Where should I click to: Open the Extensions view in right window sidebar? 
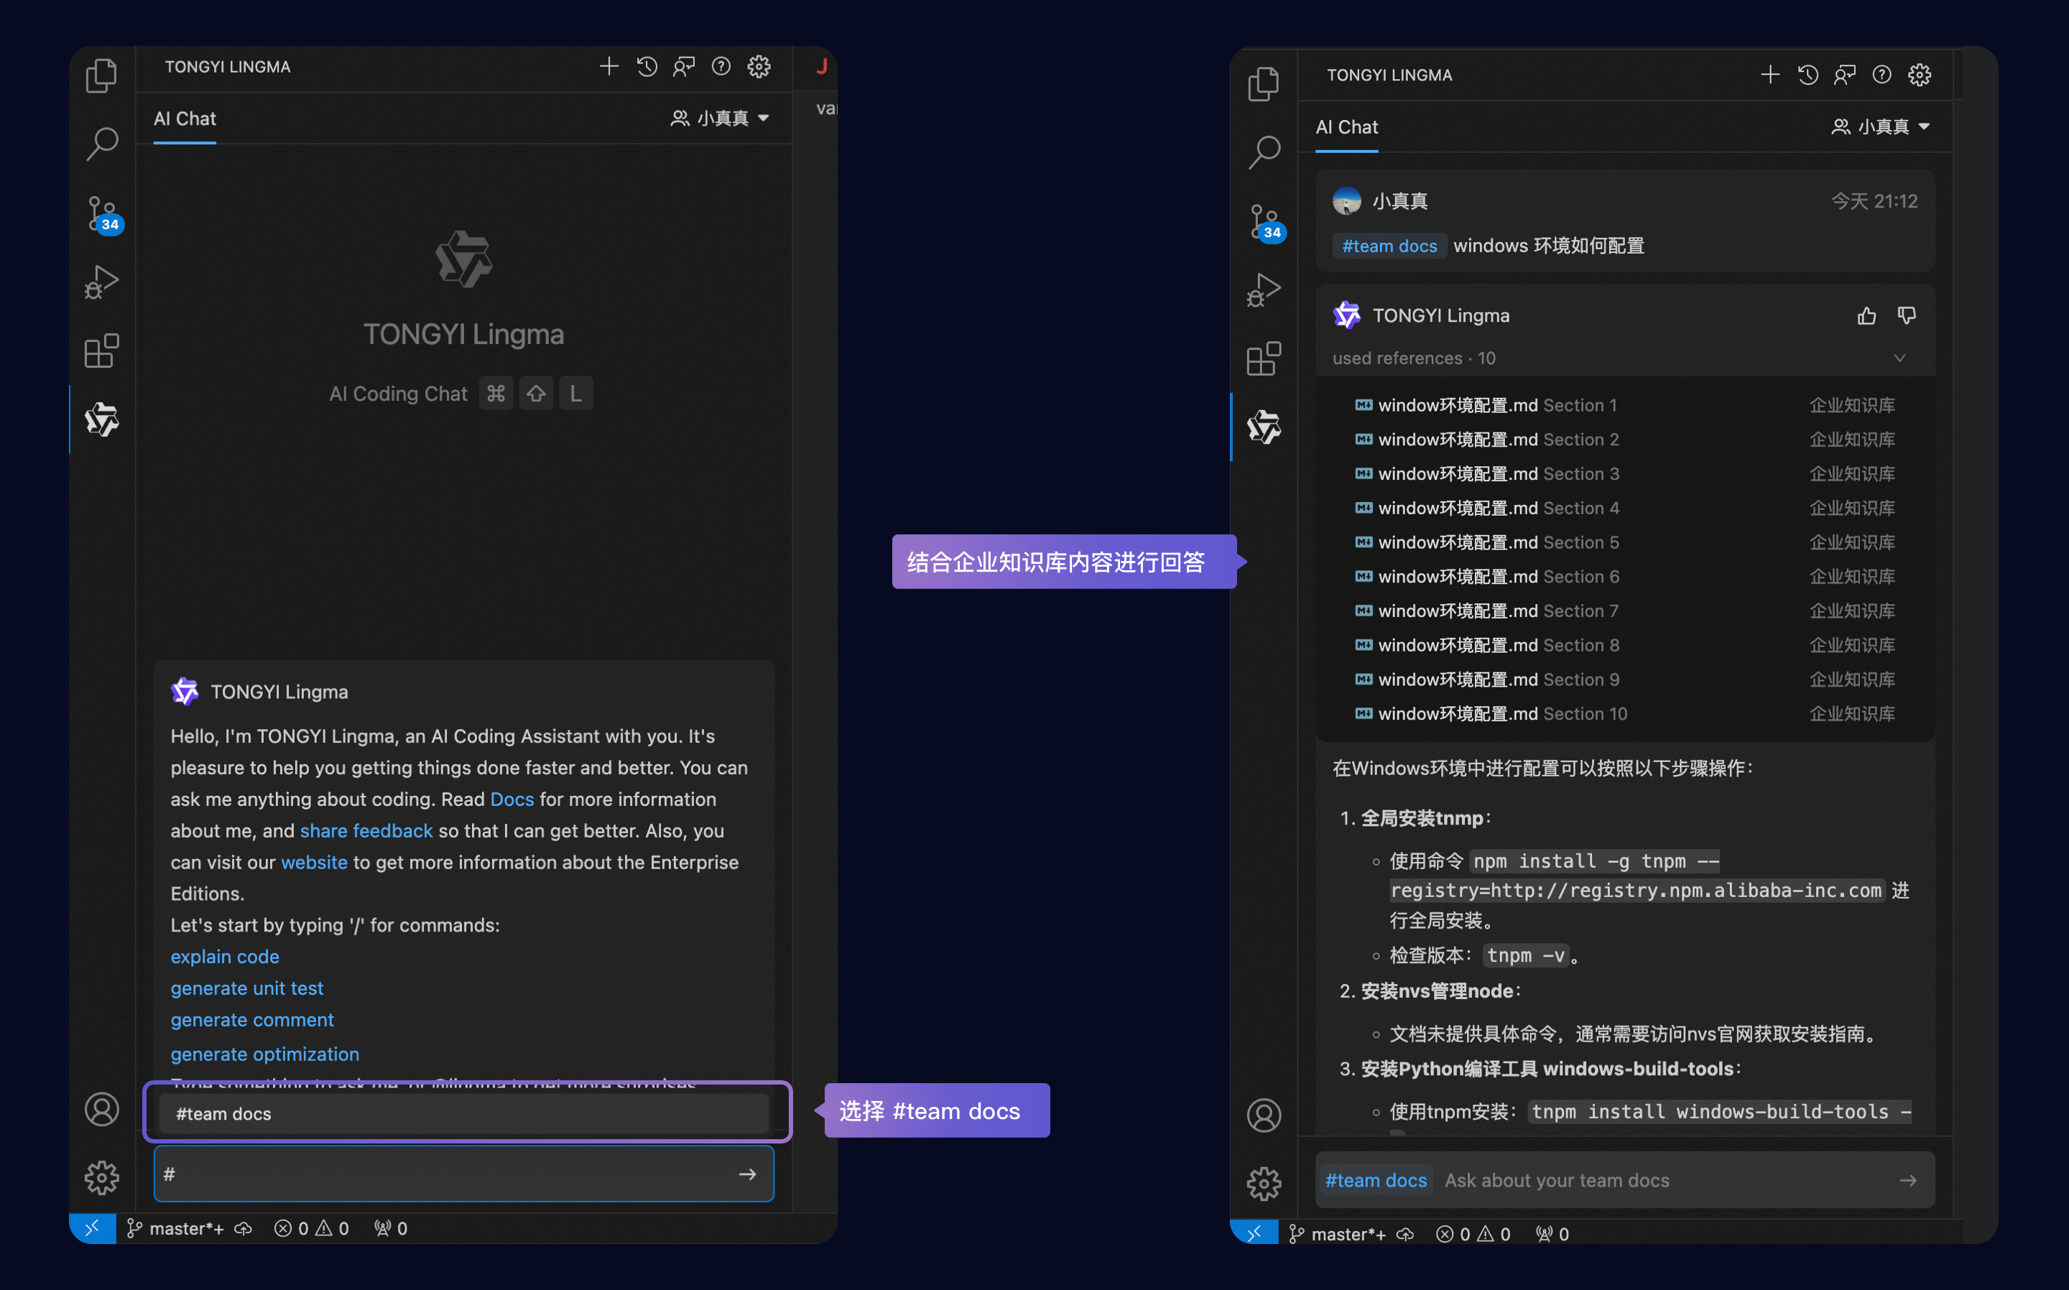(x=1264, y=358)
